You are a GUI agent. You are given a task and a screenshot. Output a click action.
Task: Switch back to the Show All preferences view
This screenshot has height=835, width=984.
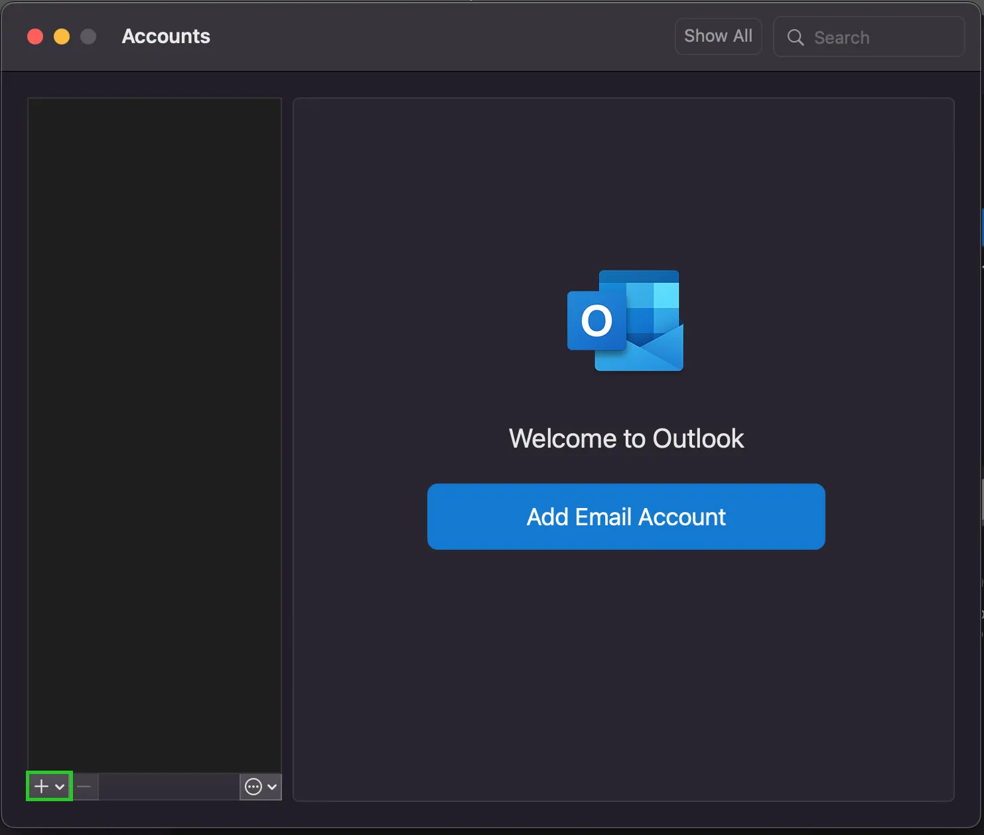click(718, 36)
